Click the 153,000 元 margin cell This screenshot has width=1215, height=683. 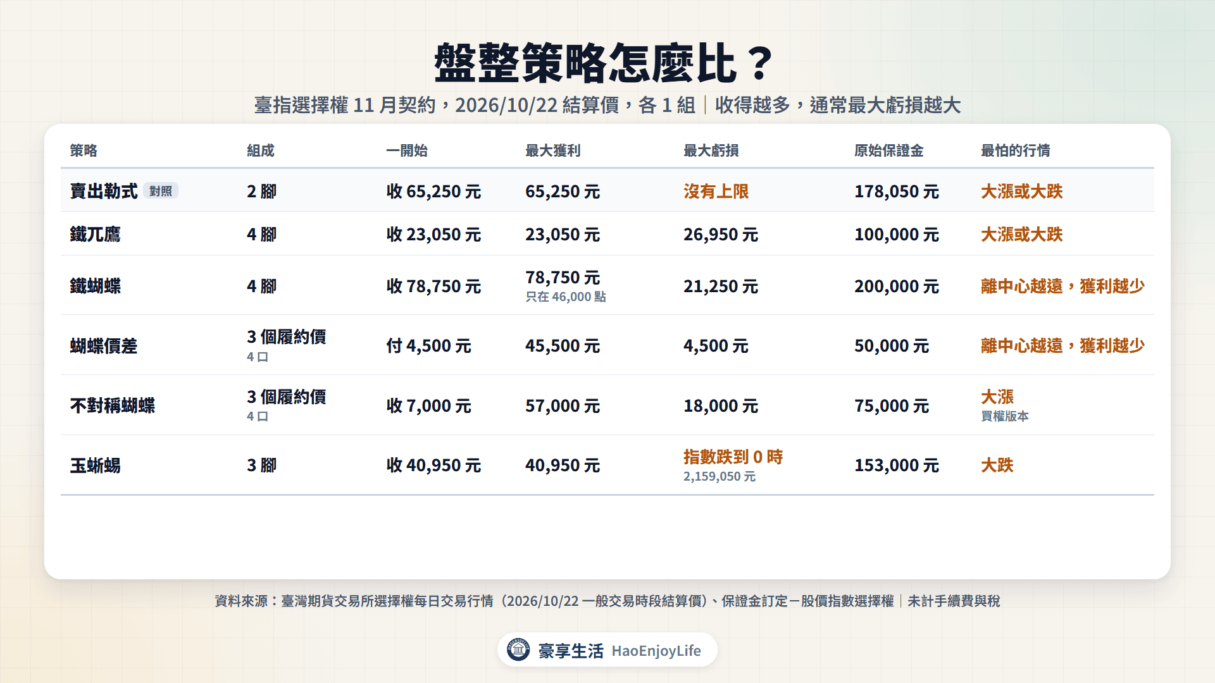pos(897,465)
